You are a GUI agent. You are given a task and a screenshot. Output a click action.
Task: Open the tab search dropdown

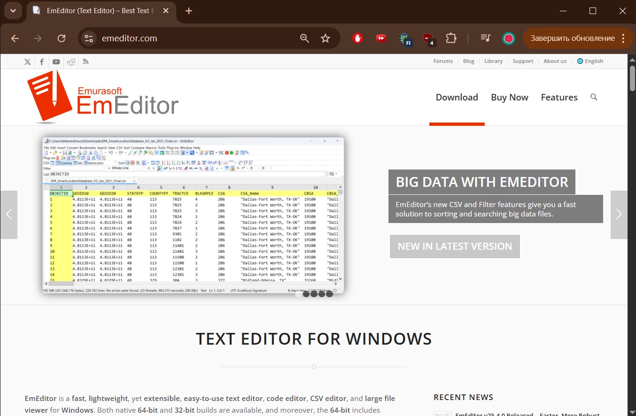tap(13, 11)
